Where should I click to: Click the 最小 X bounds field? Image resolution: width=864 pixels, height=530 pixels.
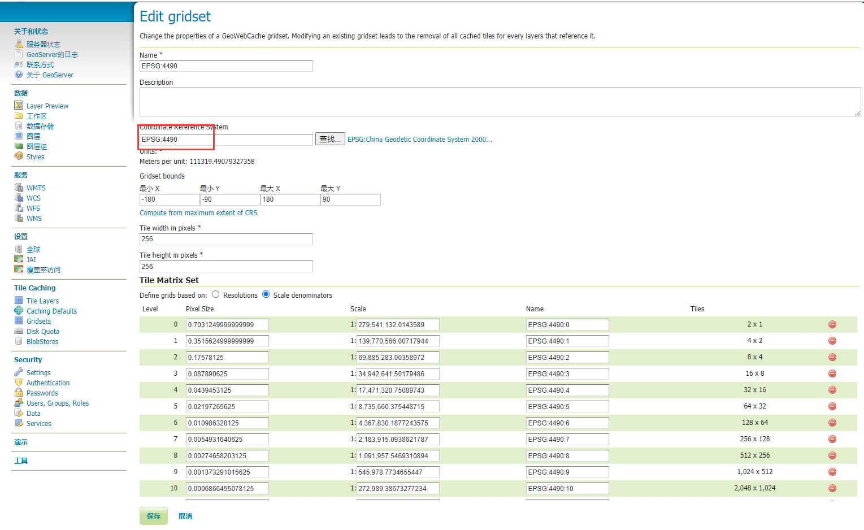click(x=170, y=199)
